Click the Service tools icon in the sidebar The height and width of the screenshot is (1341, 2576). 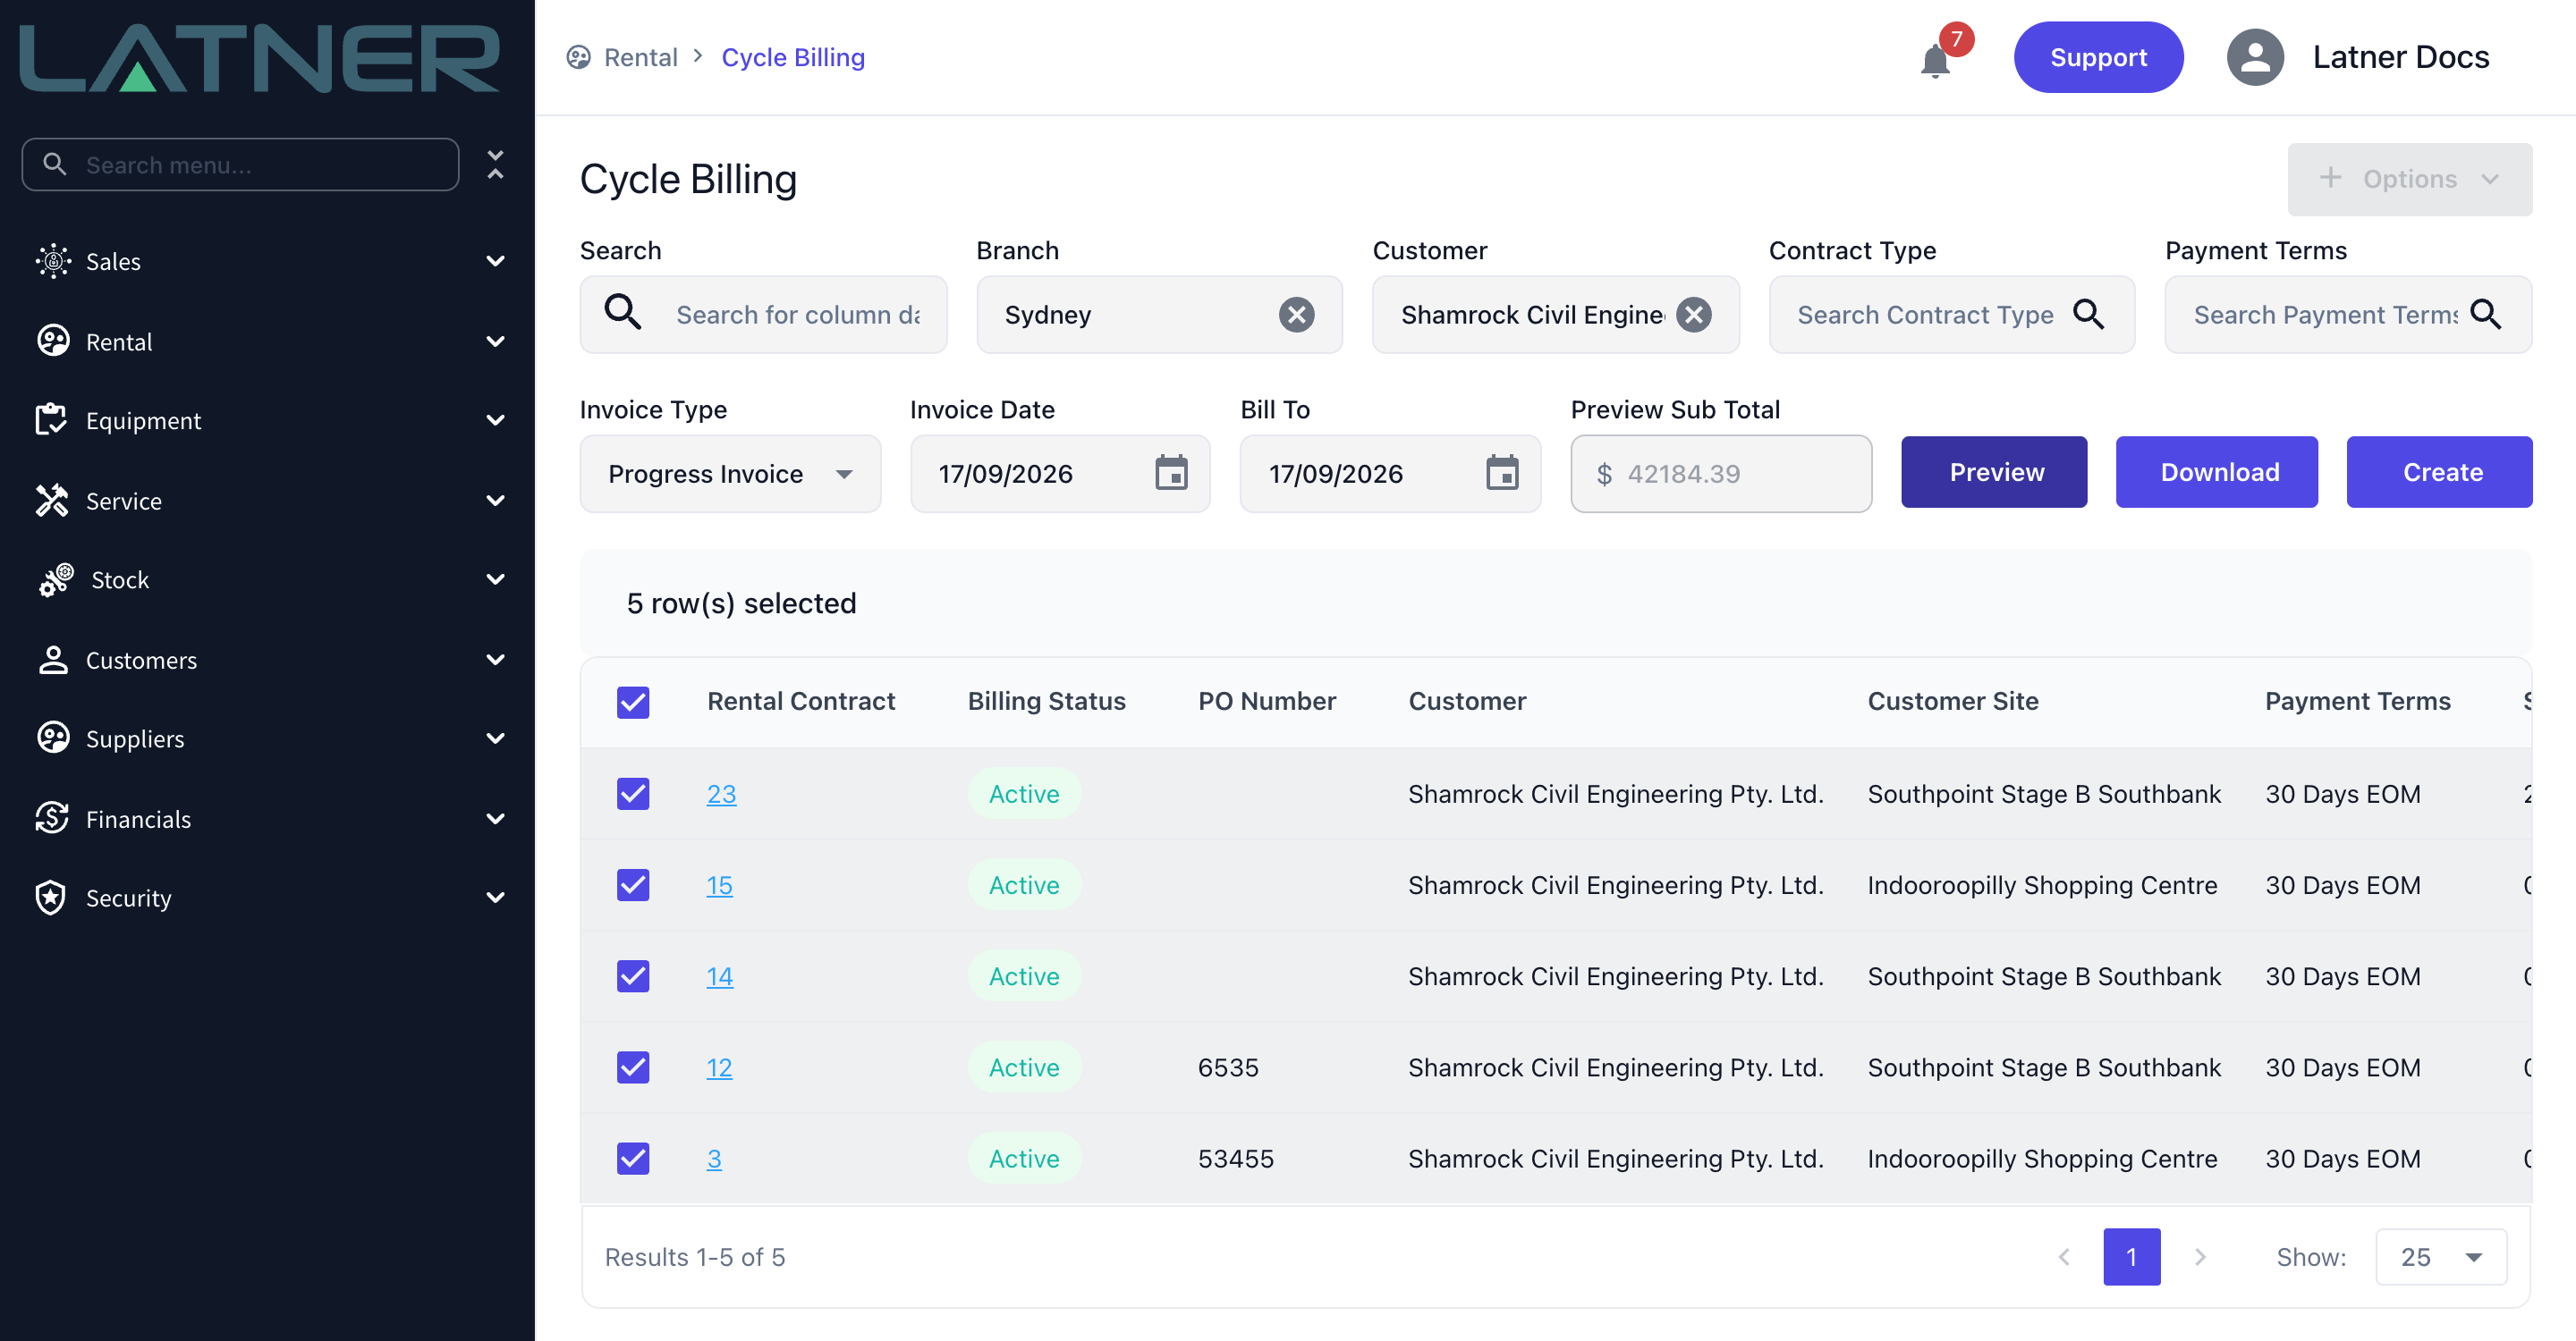[52, 500]
